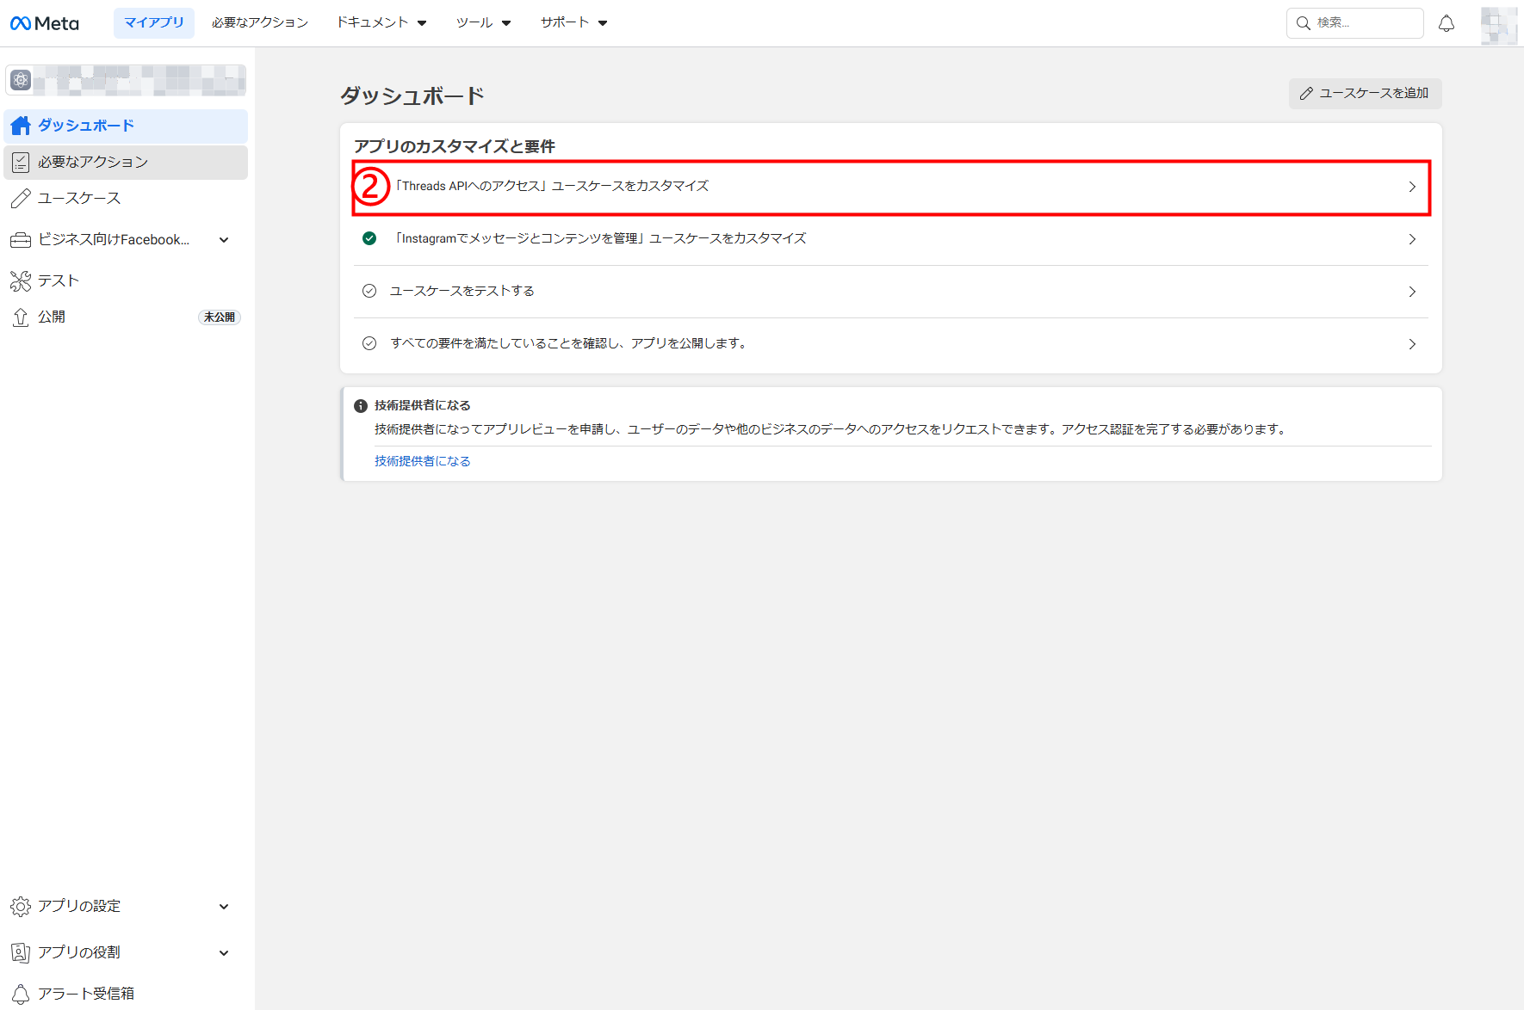
Task: Open アラート受信箱 label in sidebar
Action: [86, 995]
